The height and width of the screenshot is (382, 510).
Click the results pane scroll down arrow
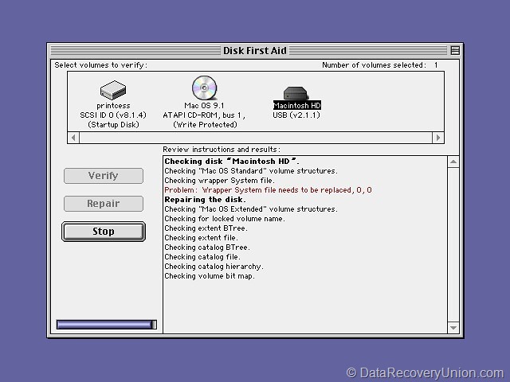453,328
